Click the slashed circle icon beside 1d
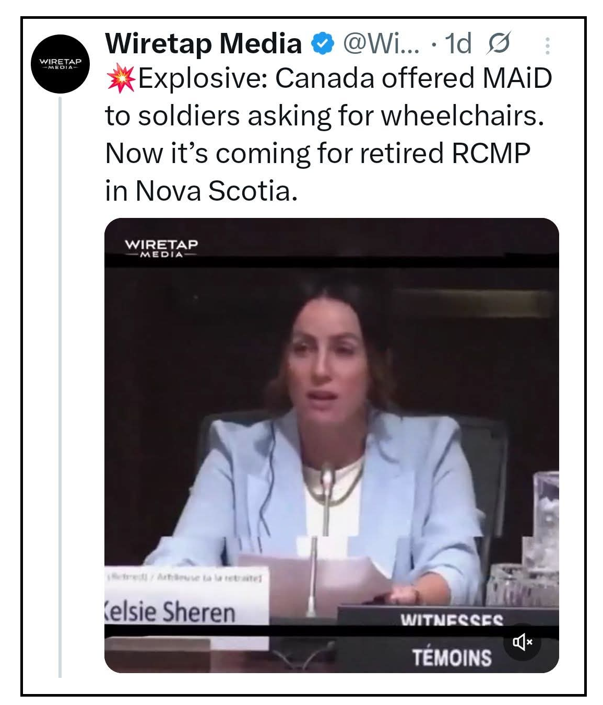The image size is (603, 705). point(499,43)
